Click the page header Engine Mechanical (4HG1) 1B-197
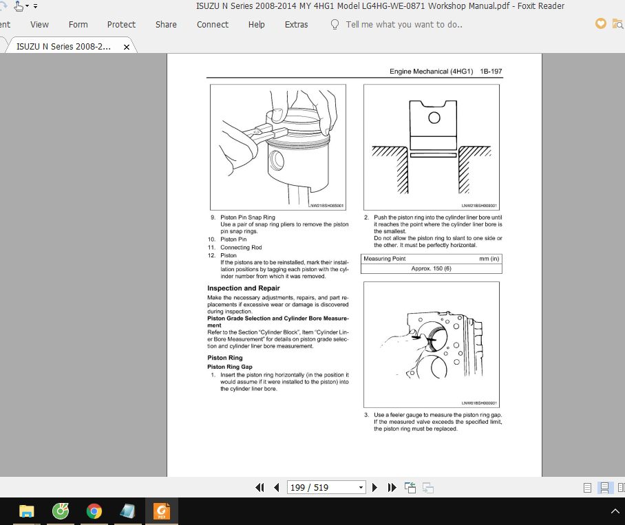The width and height of the screenshot is (625, 525). 445,72
